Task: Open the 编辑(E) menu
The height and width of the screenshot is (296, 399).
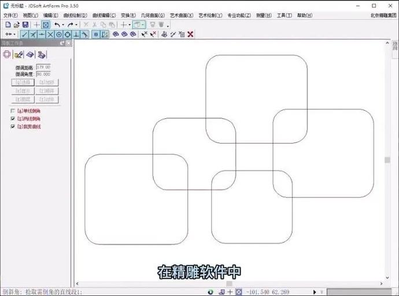Action: tap(51, 16)
